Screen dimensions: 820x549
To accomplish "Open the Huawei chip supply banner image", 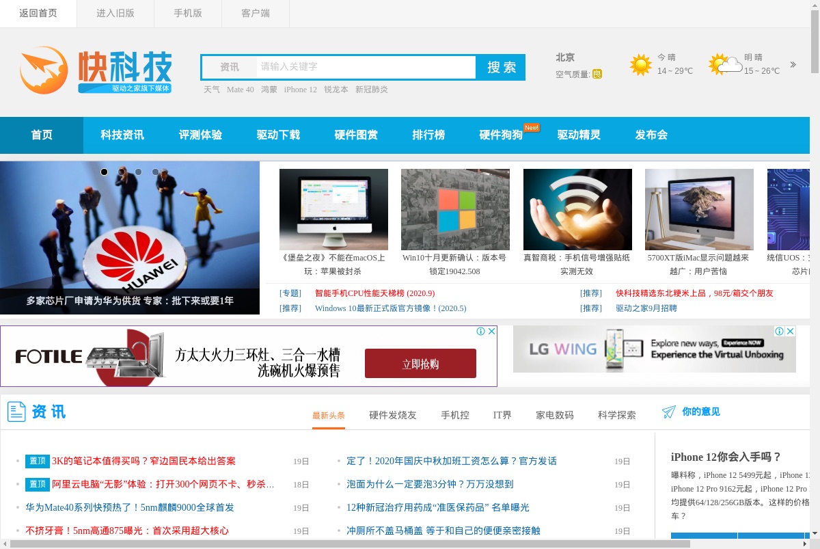I will (130, 238).
